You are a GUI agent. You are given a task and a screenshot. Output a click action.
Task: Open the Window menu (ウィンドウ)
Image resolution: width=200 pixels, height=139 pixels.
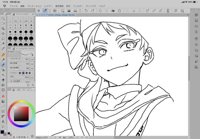coord(91,6)
